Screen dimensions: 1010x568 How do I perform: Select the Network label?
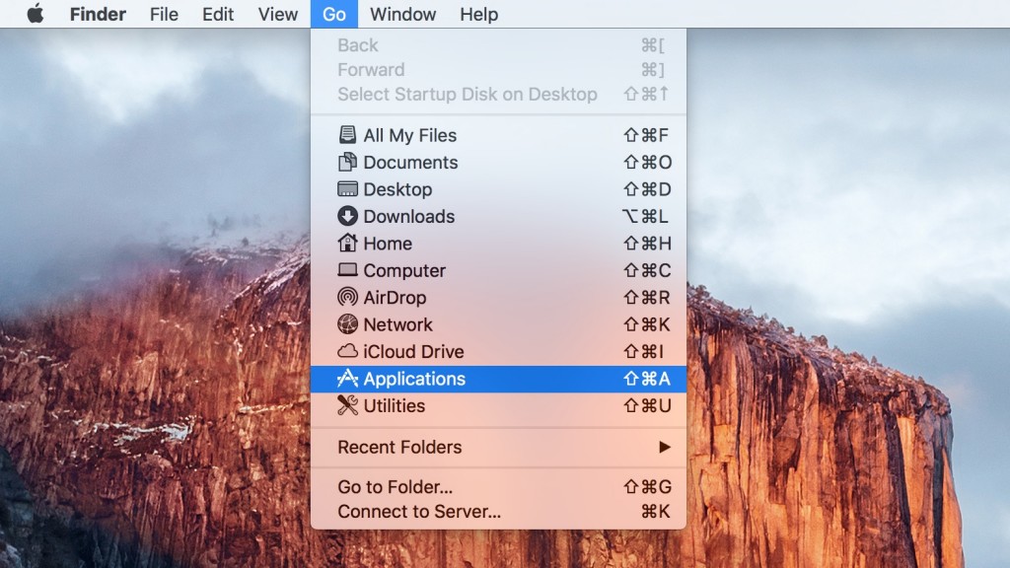coord(397,324)
